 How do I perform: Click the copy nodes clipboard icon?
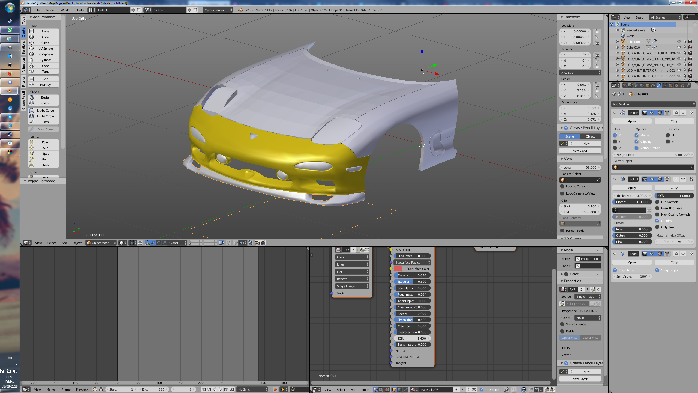tap(547, 390)
